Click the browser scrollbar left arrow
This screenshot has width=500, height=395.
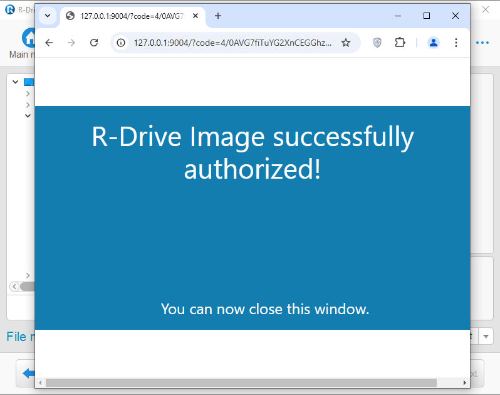(40, 382)
